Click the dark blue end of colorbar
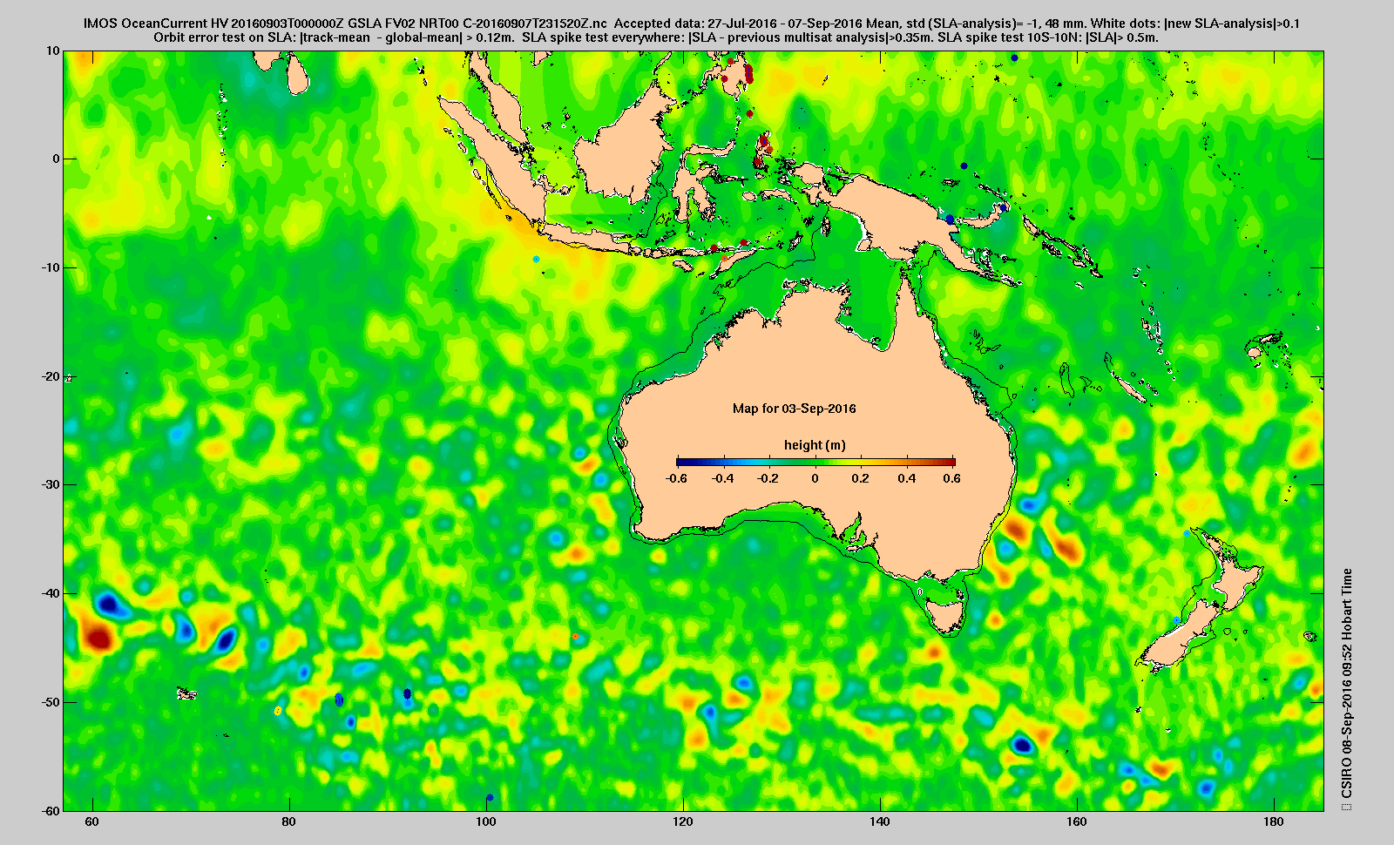 click(x=682, y=462)
